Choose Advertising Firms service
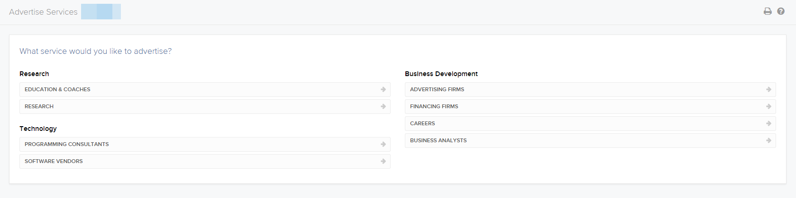Image resolution: width=796 pixels, height=198 pixels. pos(590,89)
